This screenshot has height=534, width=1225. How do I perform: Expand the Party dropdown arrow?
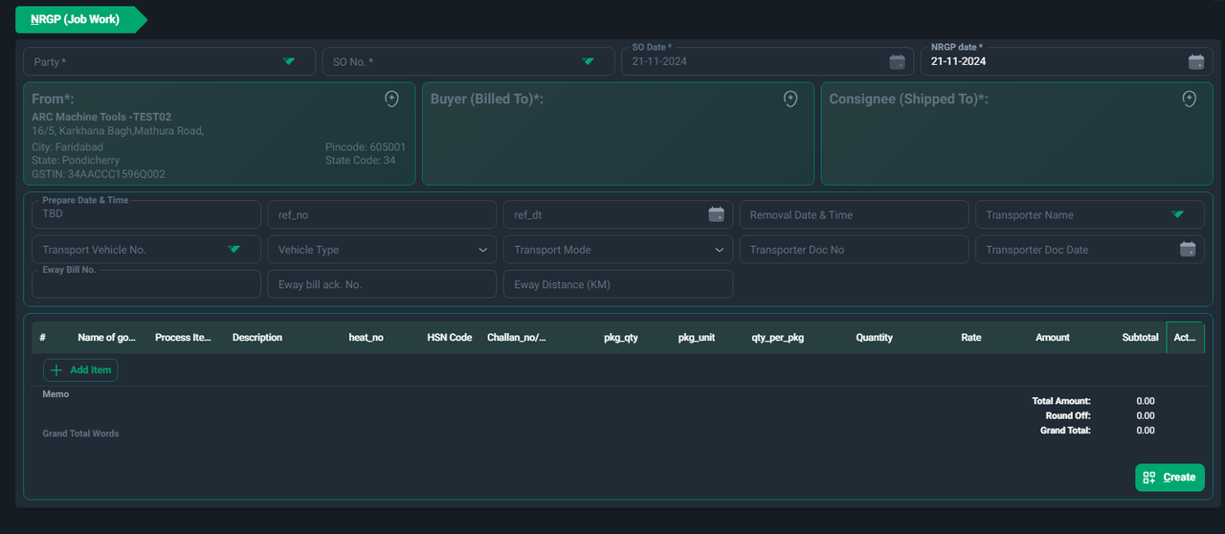[x=289, y=61]
